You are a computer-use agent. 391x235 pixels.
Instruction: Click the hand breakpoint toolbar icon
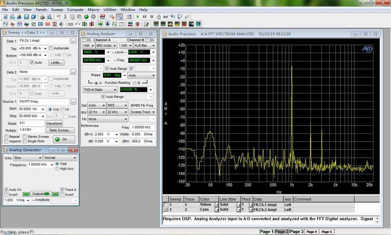pyautogui.click(x=158, y=17)
